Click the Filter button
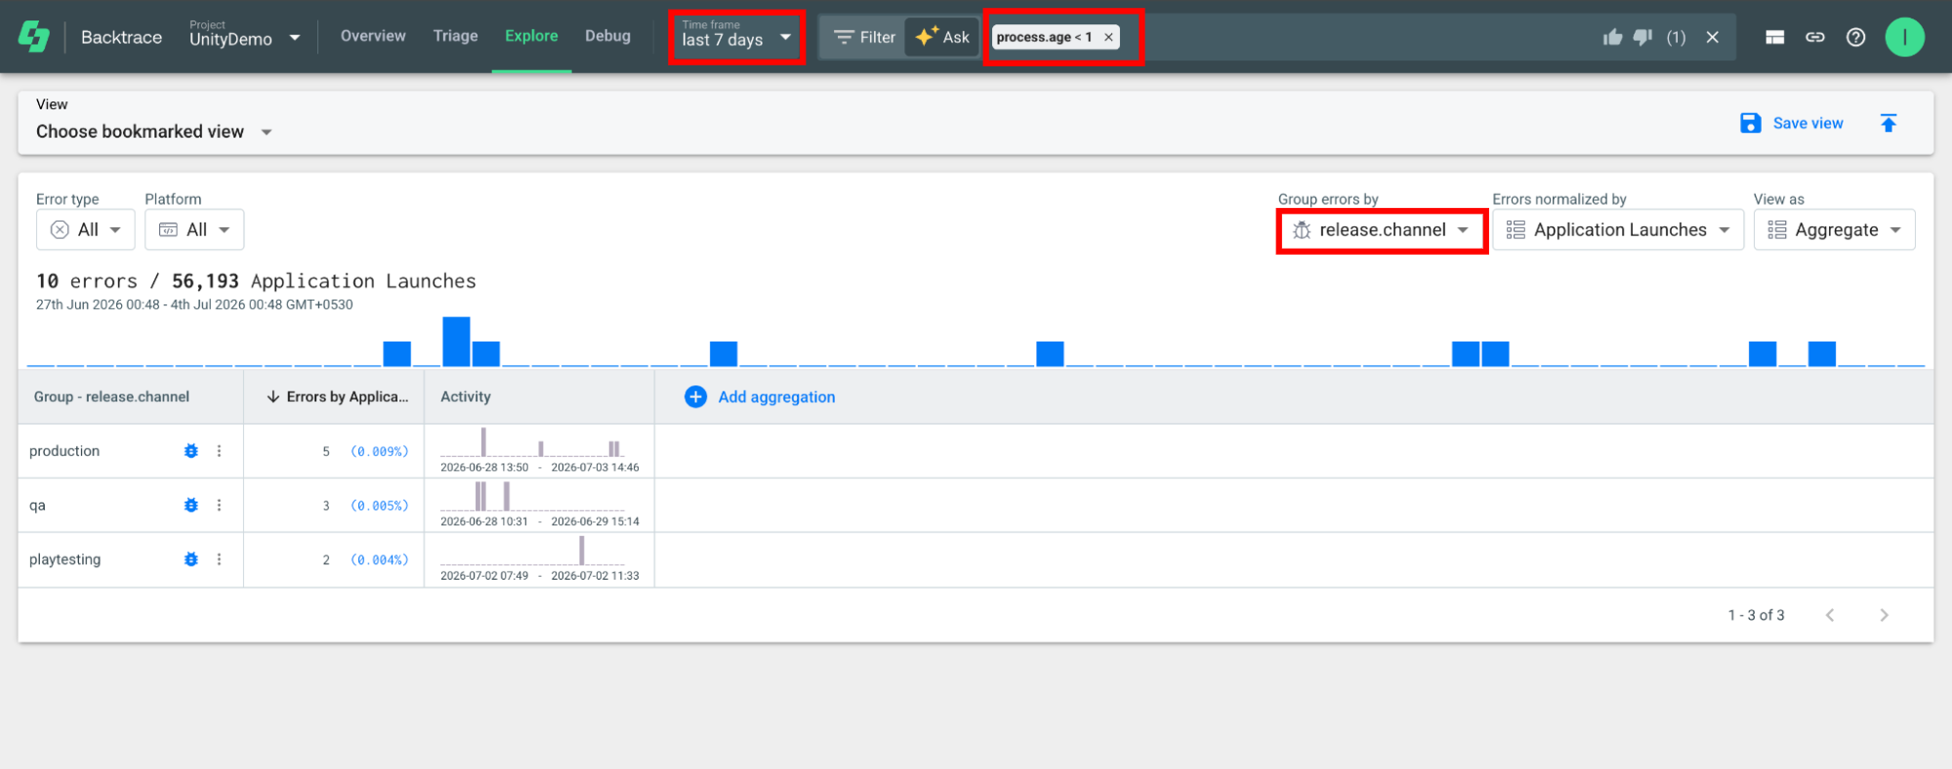This screenshot has height=769, width=1952. tap(863, 37)
